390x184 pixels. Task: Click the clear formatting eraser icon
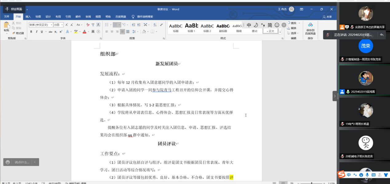(x=88, y=25)
